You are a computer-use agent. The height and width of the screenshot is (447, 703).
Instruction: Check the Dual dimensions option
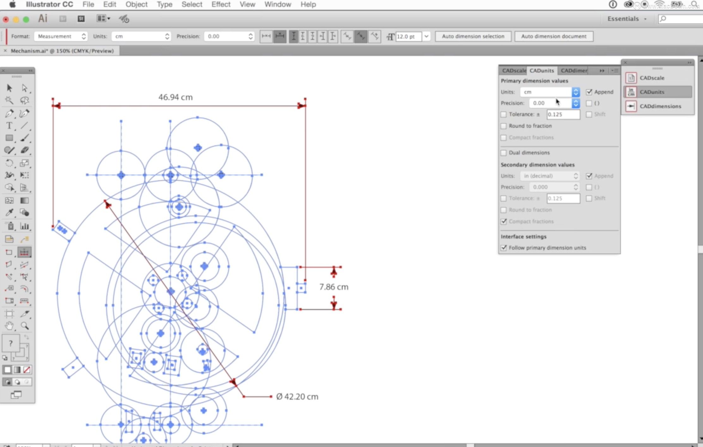tap(504, 153)
